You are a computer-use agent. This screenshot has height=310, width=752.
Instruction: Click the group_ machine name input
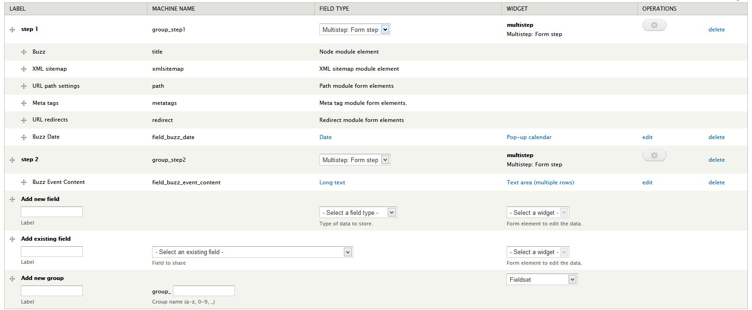coord(204,291)
